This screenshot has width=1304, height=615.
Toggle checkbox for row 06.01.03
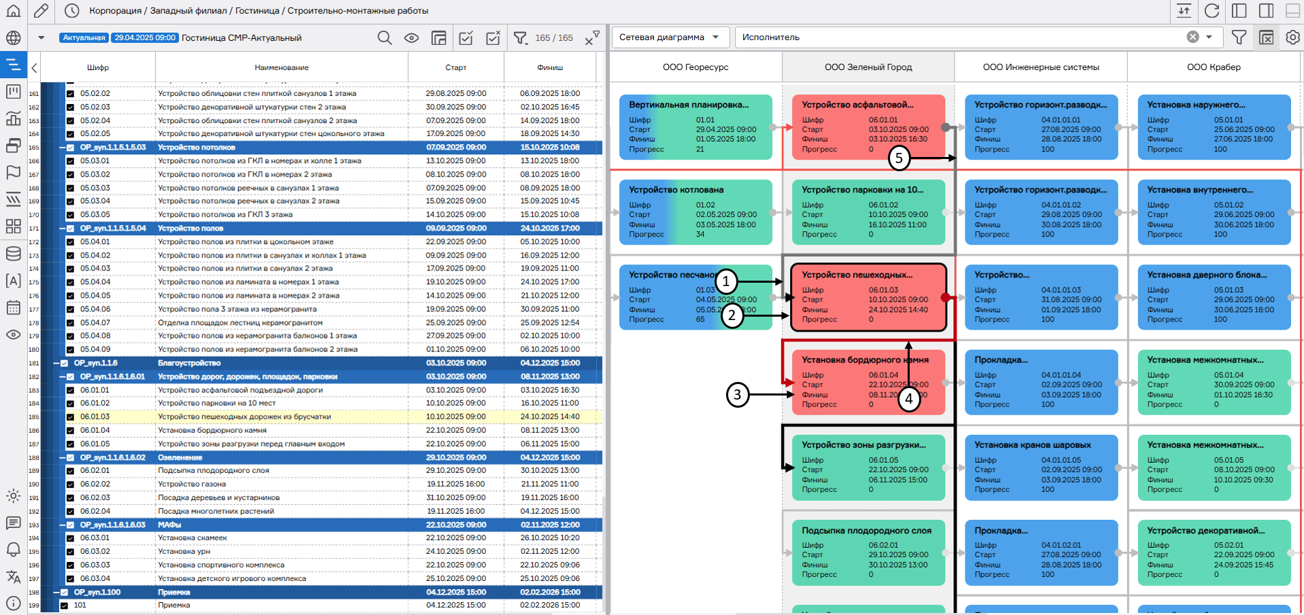click(70, 417)
